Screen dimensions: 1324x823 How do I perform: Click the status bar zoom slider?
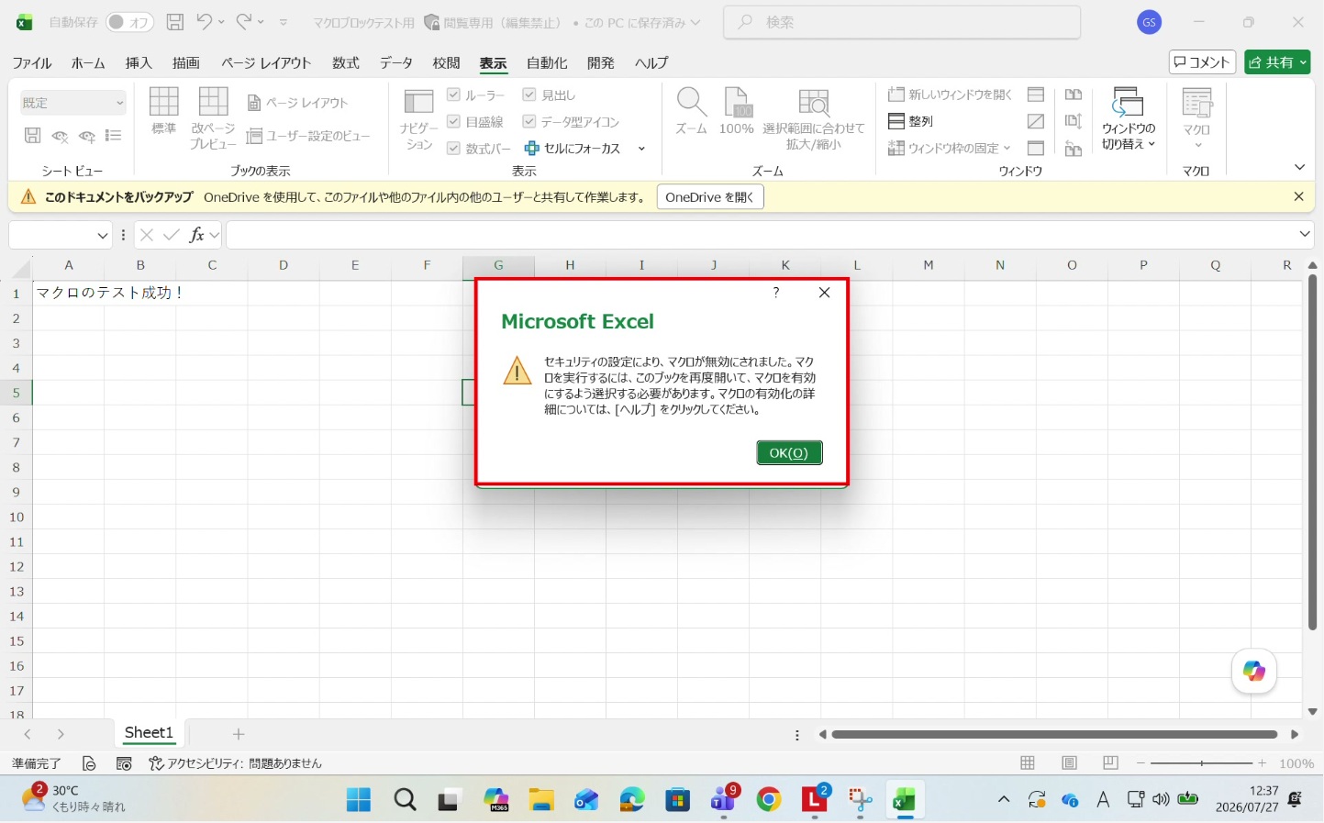click(x=1201, y=763)
